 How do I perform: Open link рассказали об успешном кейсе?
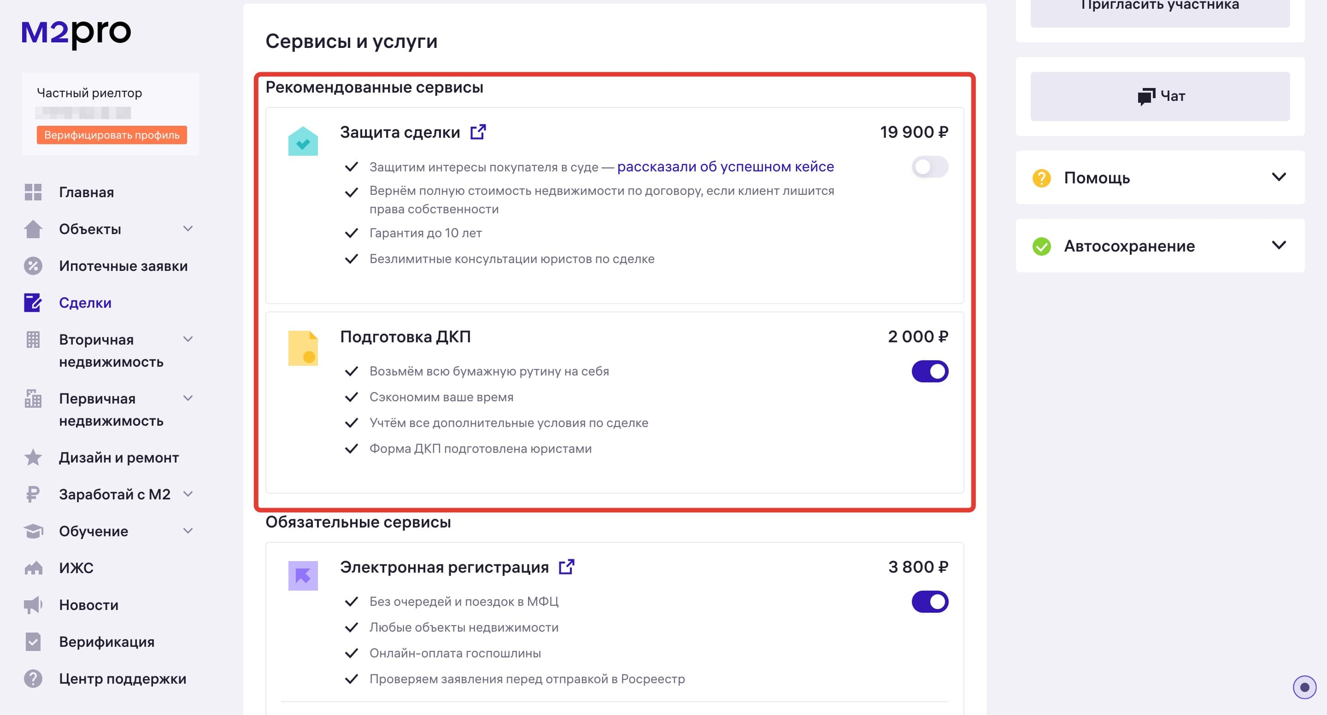725,167
